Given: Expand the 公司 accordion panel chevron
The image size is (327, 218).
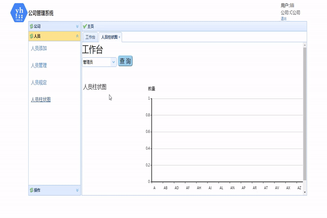Looking at the screenshot, I should click(x=77, y=26).
